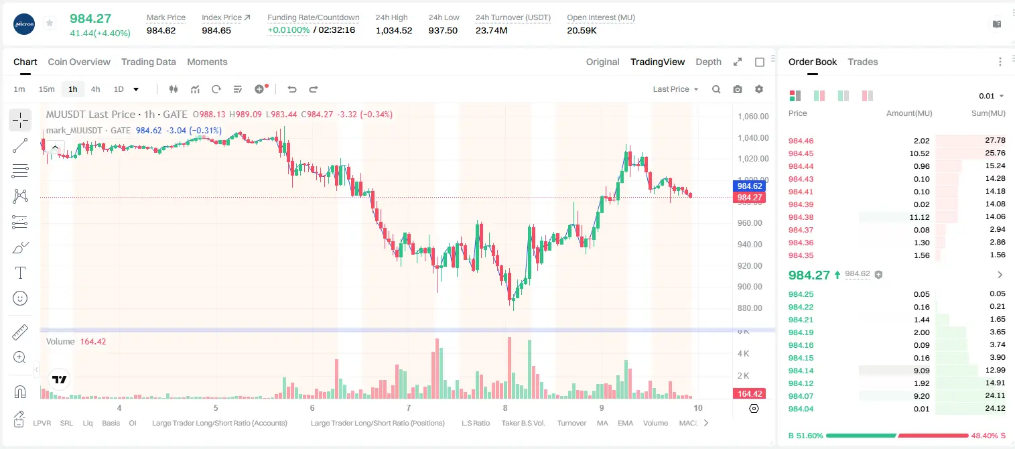Open the Last Price dropdown
This screenshot has width=1015, height=449.
[x=675, y=89]
